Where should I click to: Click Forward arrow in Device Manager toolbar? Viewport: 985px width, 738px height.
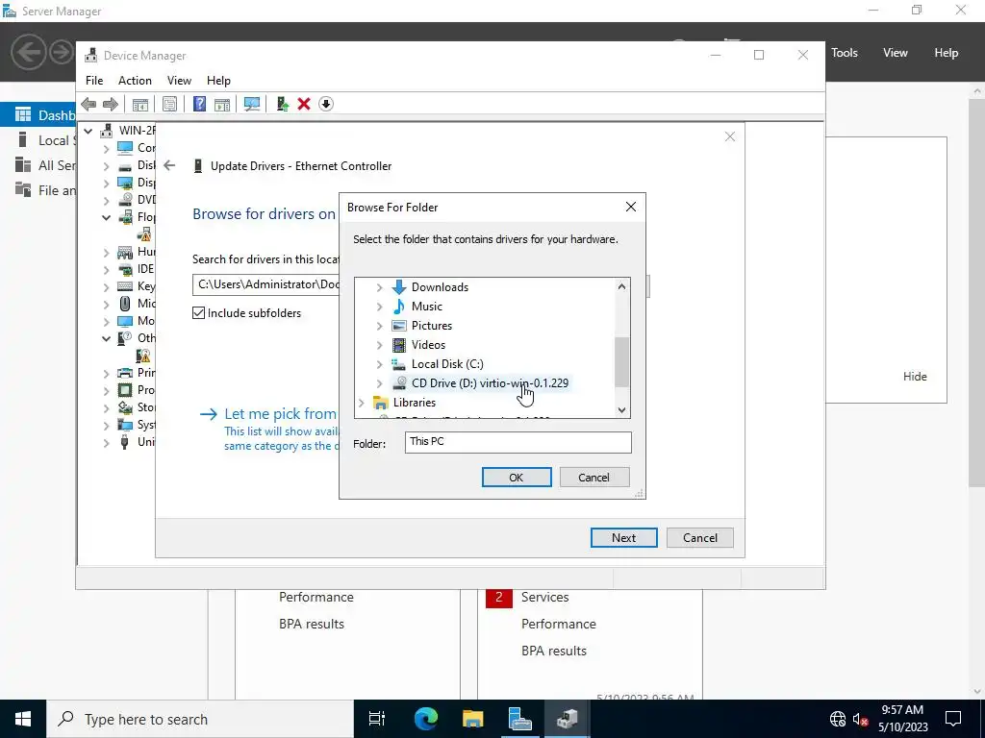(110, 104)
